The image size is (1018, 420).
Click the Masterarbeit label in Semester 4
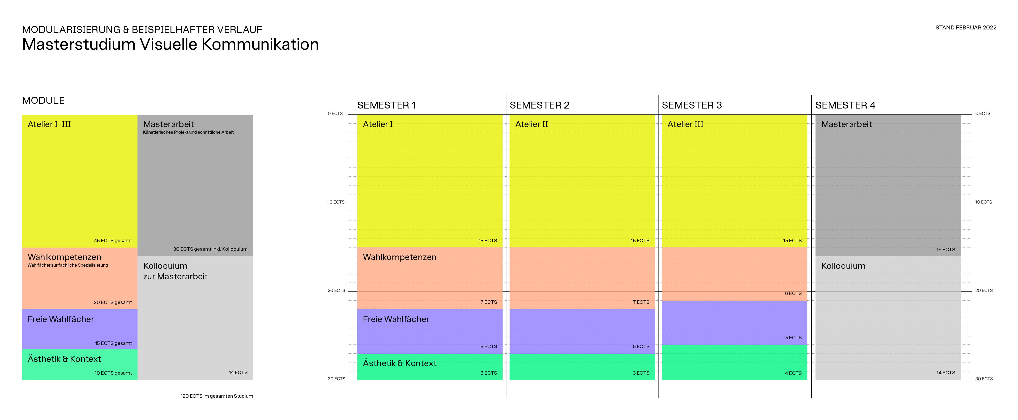coord(846,124)
